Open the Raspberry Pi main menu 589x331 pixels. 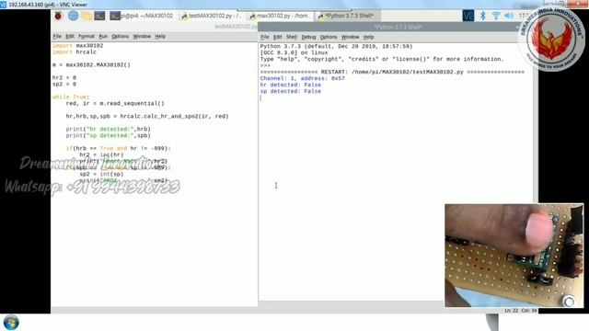click(x=58, y=16)
